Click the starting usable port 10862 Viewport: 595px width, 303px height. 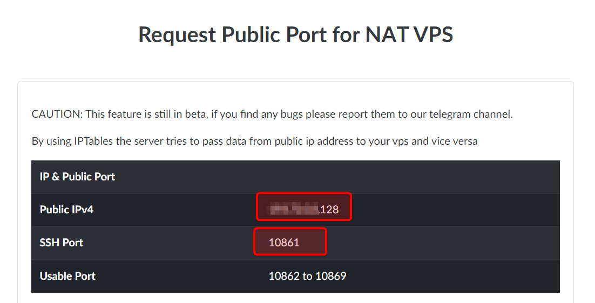(284, 276)
